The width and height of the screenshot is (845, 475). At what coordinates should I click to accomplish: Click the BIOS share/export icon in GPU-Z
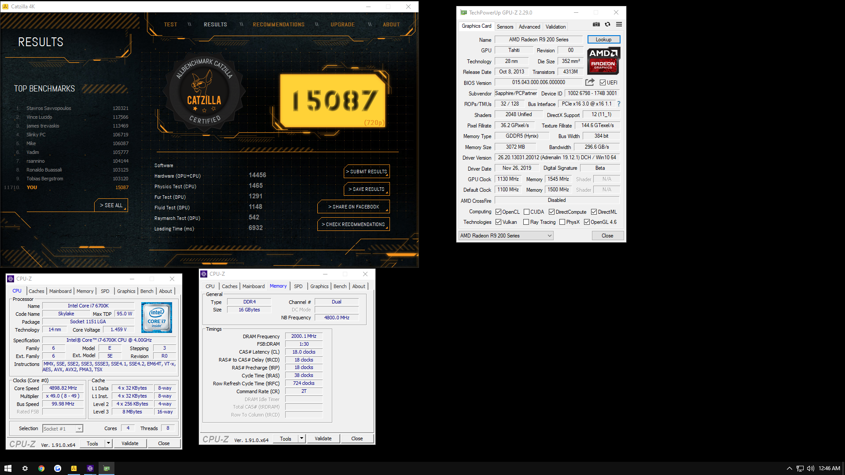coord(590,82)
